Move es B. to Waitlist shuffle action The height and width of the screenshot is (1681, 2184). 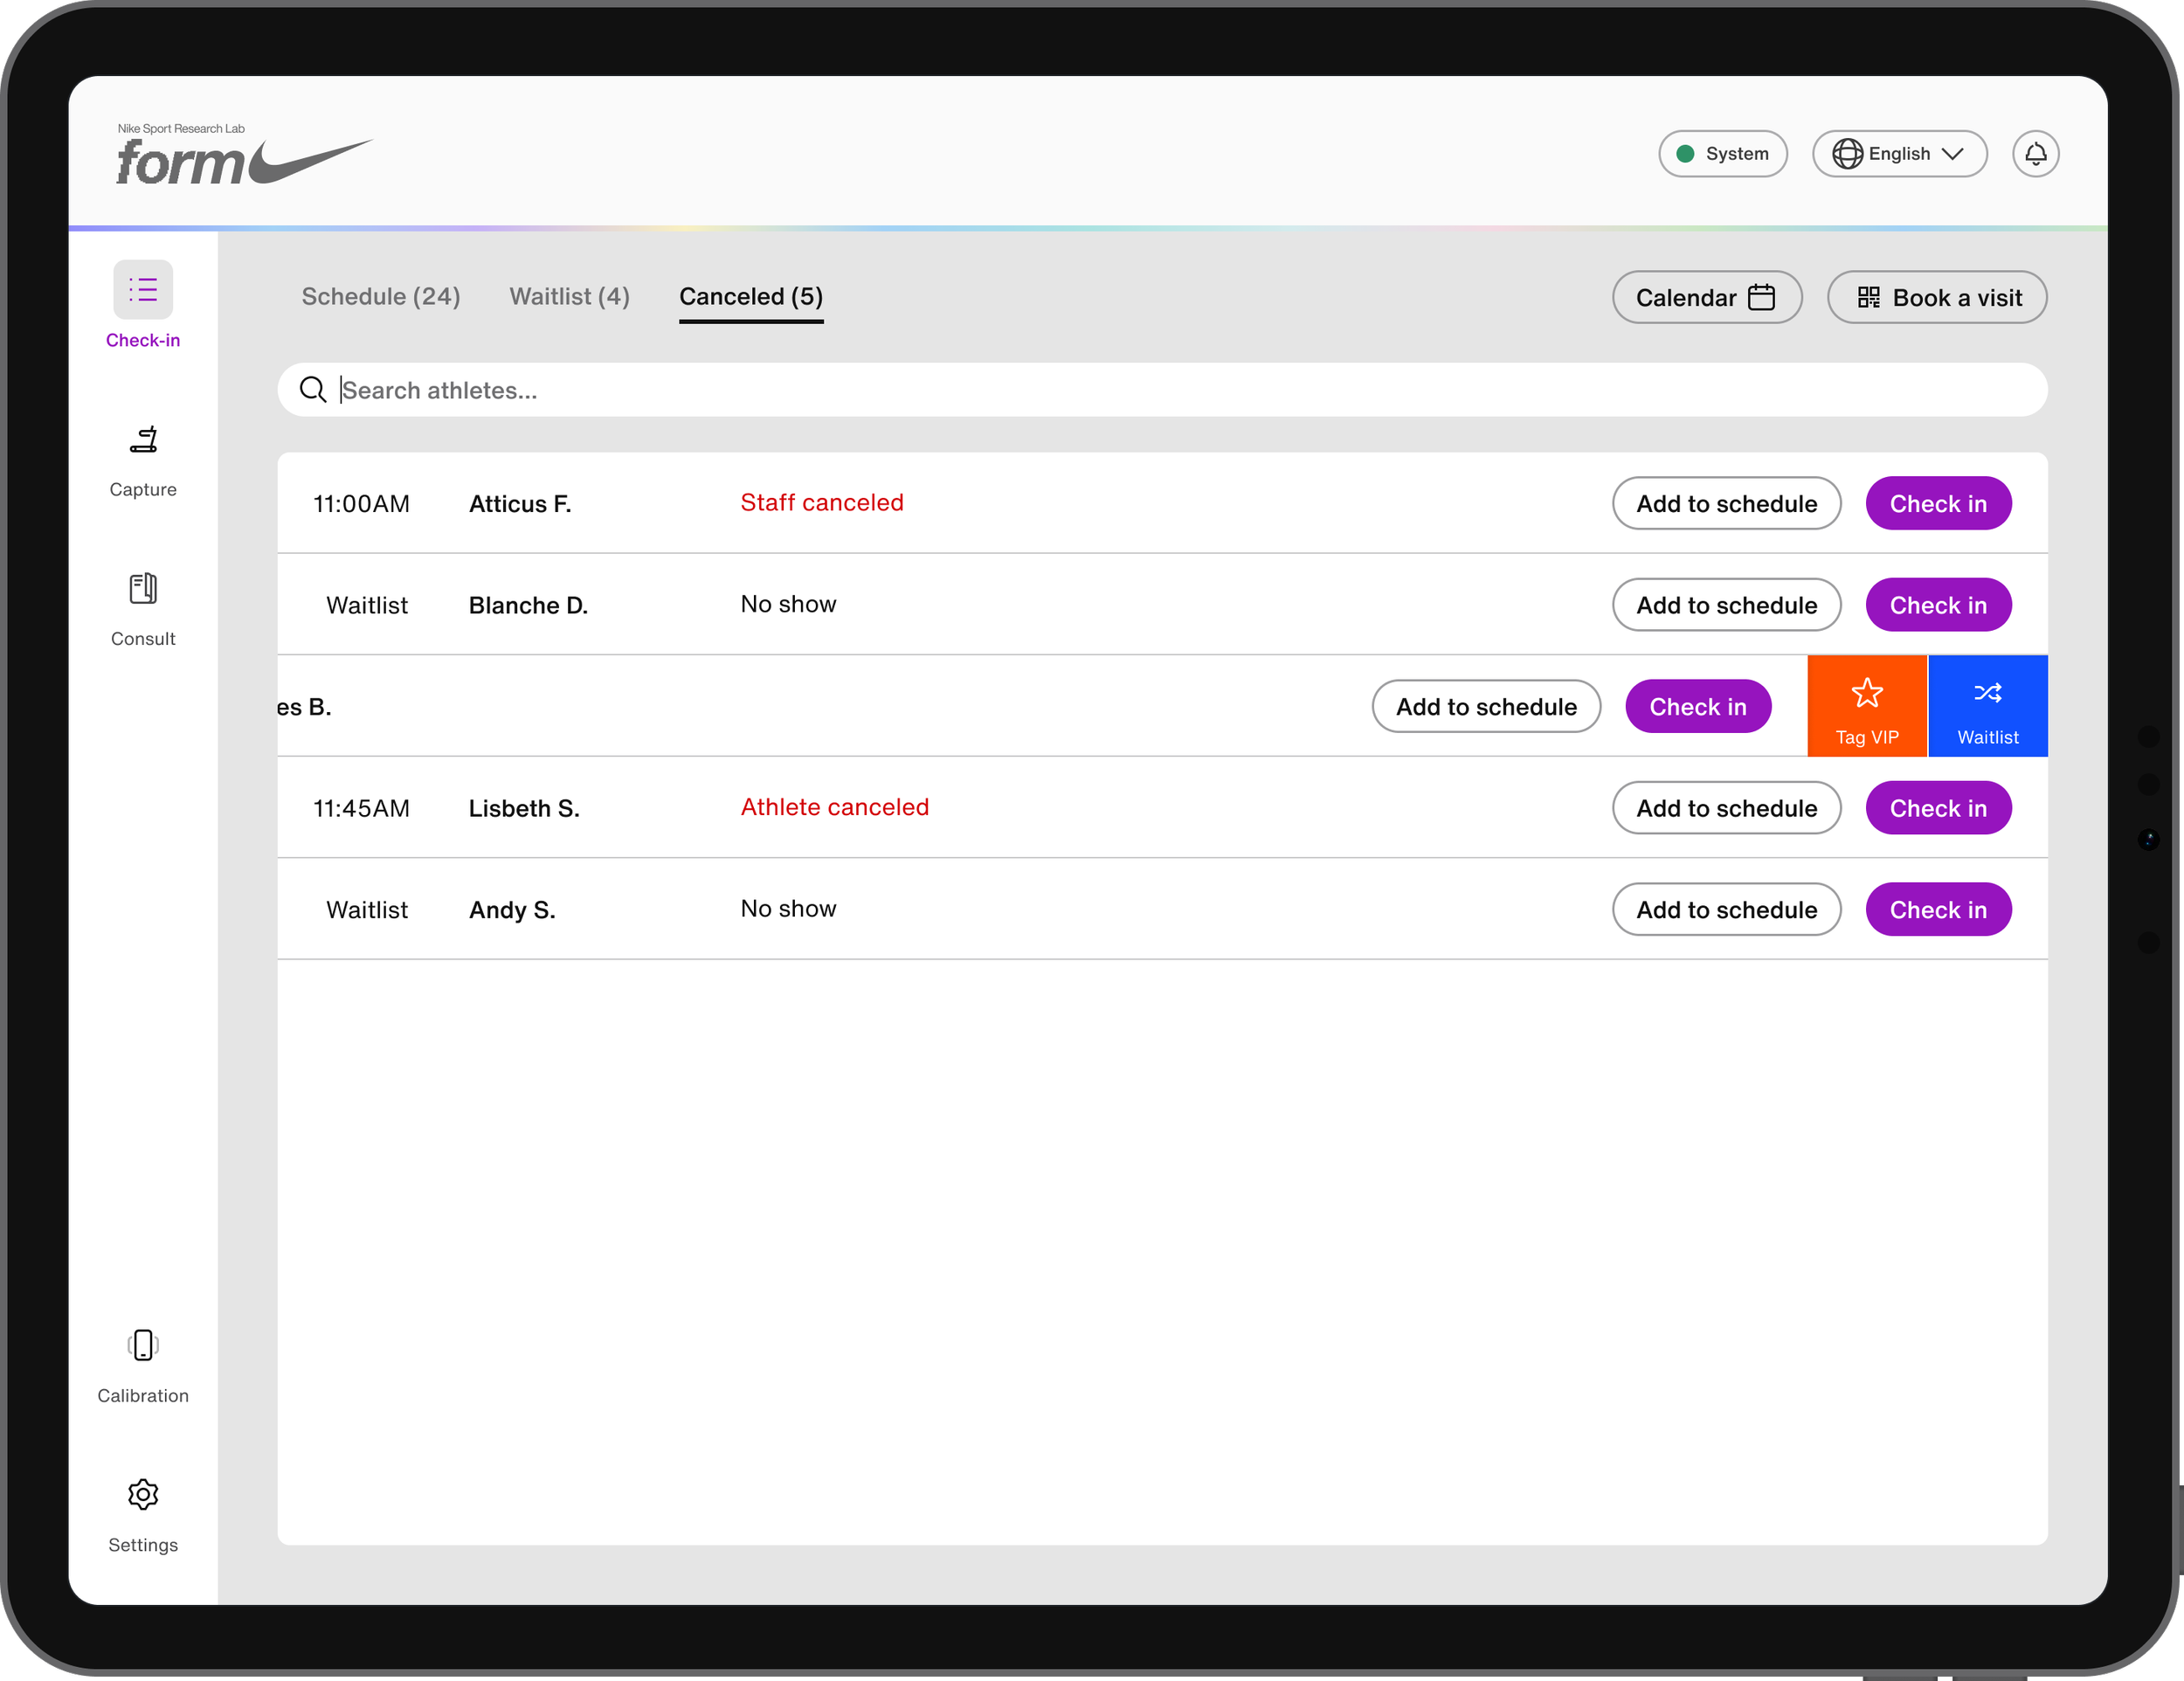1987,706
